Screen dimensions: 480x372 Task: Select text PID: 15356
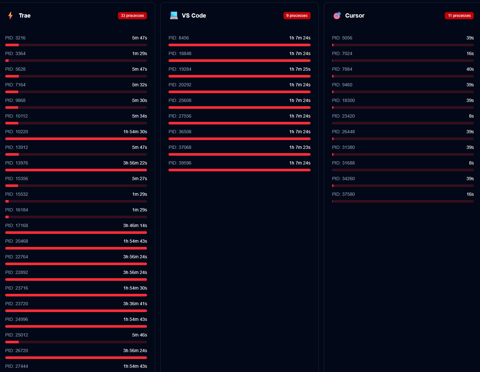tap(17, 179)
